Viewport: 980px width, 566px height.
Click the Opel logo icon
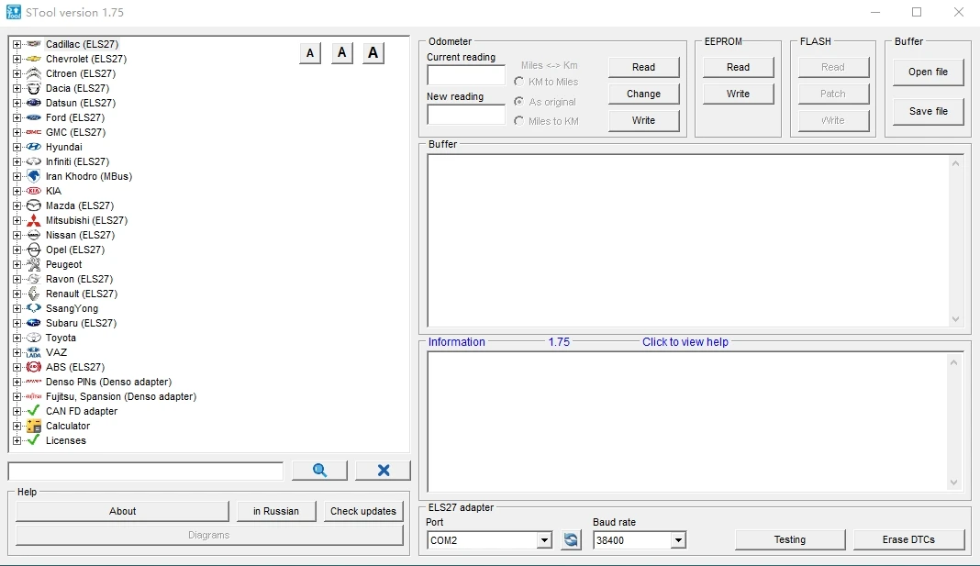pyautogui.click(x=34, y=250)
